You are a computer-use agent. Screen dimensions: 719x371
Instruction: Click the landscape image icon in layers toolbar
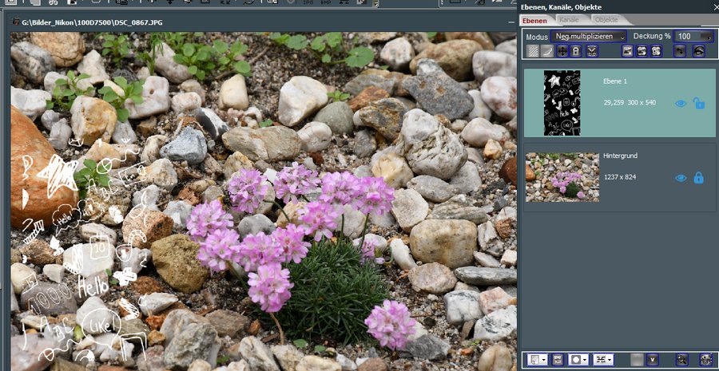coord(627,51)
